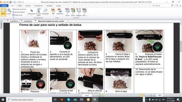
Task: Go to next page arrow in status bar
Action: tap(93, 95)
